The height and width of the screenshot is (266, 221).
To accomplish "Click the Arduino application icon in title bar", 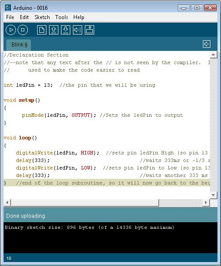I will click(x=8, y=8).
